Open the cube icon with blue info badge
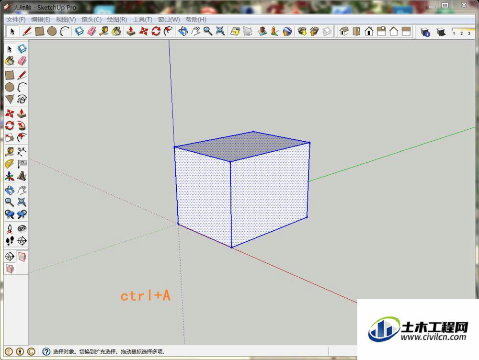Viewport: 479px width, 360px height. click(x=425, y=32)
